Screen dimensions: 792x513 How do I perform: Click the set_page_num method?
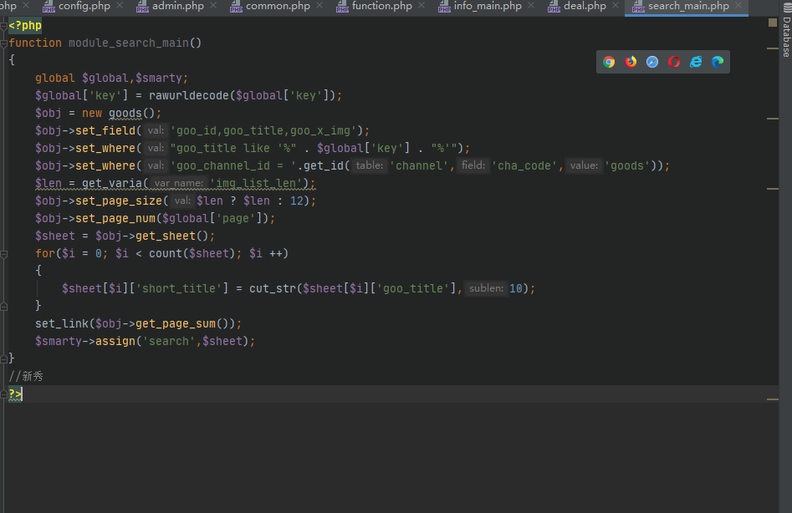115,218
